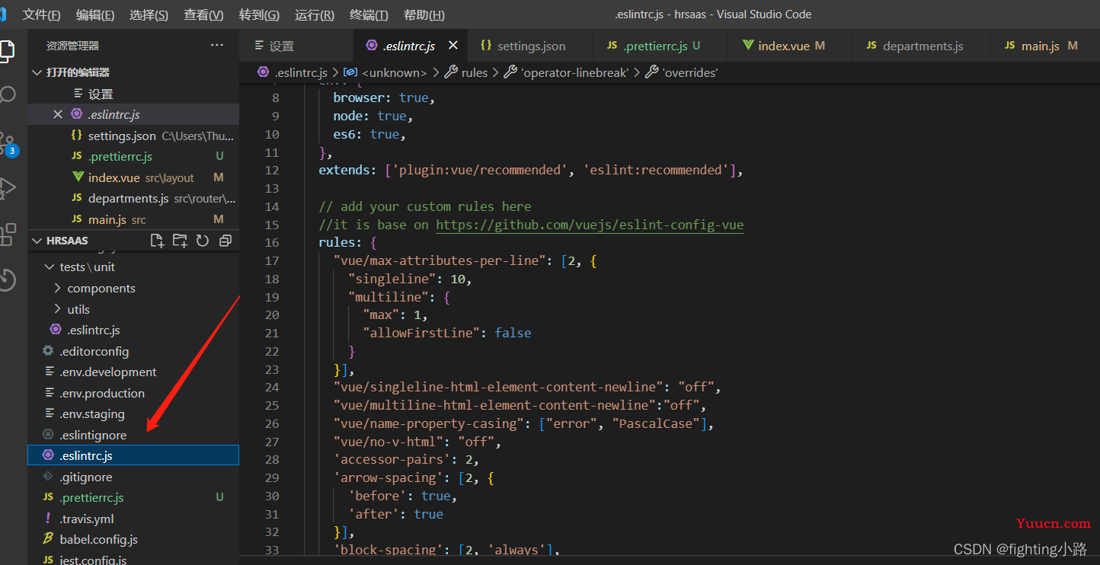Open the Extensions view icon
This screenshot has height=565, width=1100.
[x=8, y=234]
